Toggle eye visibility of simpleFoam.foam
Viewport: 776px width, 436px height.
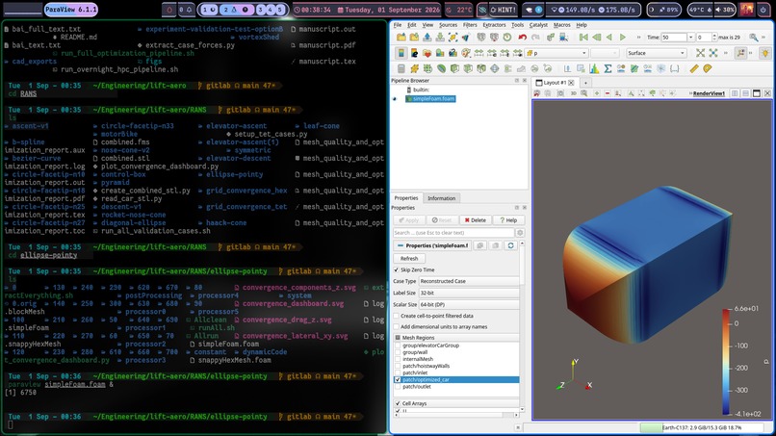[x=395, y=99]
